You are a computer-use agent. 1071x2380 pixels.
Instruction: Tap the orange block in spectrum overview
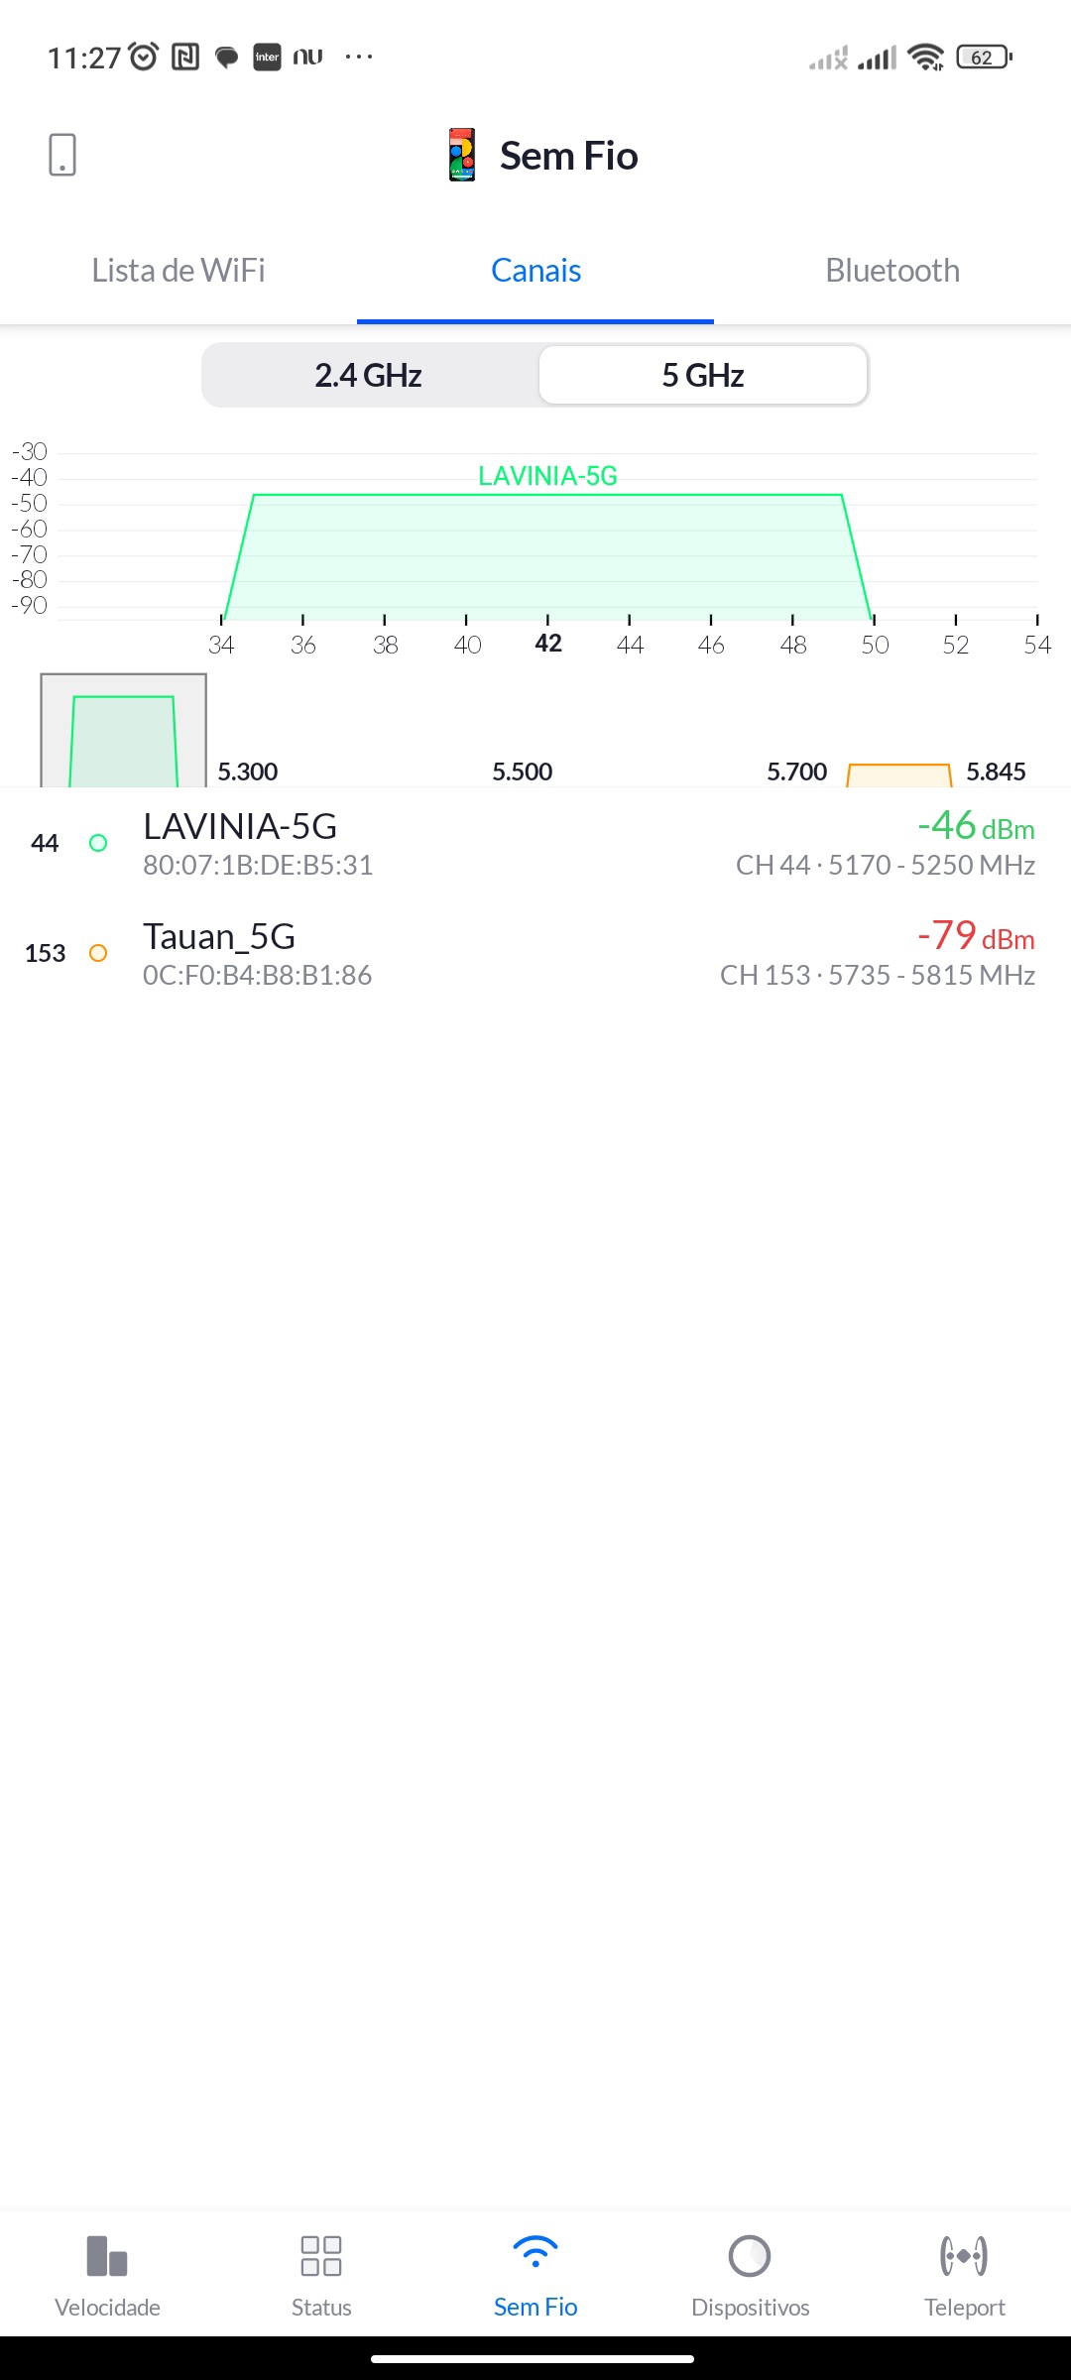coord(899,775)
